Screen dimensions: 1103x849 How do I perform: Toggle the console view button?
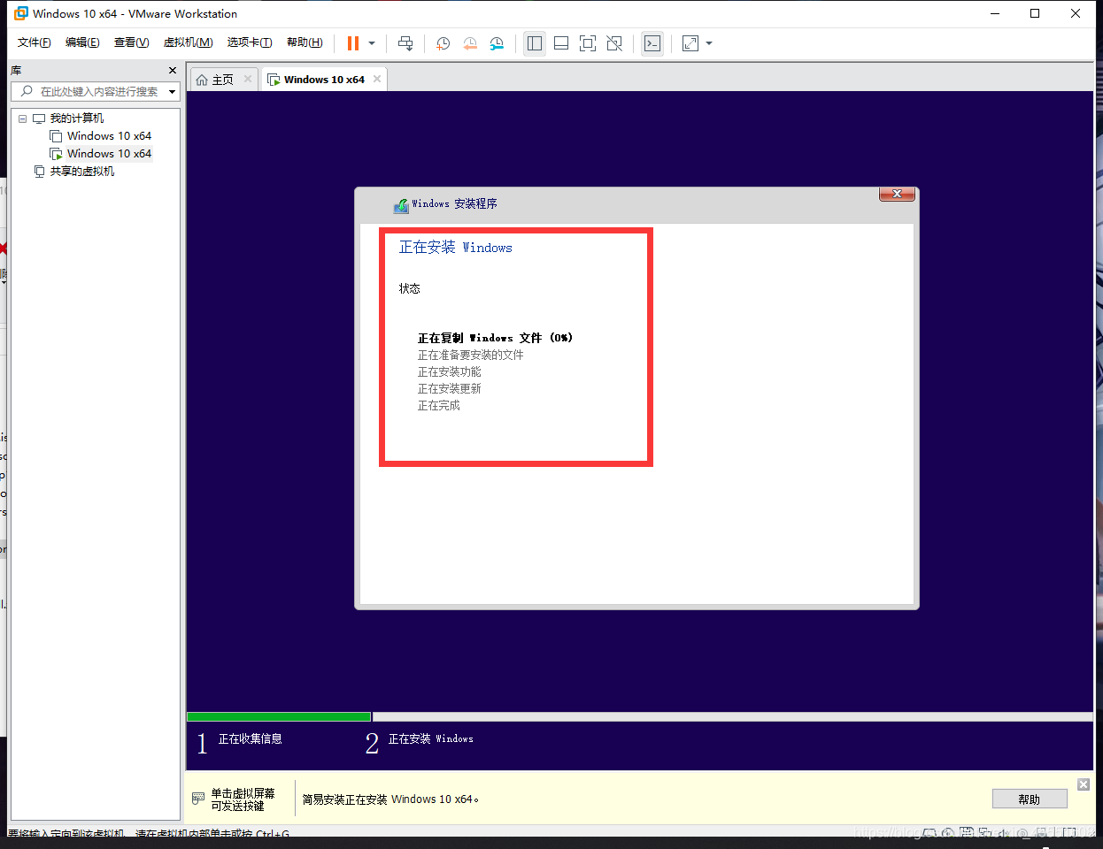tap(652, 43)
